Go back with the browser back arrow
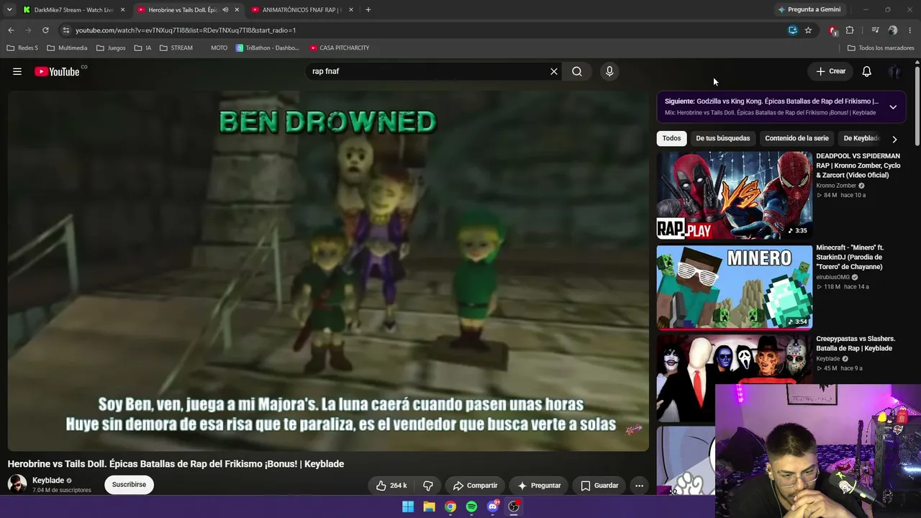Screen dimensions: 921x518 point(11,30)
